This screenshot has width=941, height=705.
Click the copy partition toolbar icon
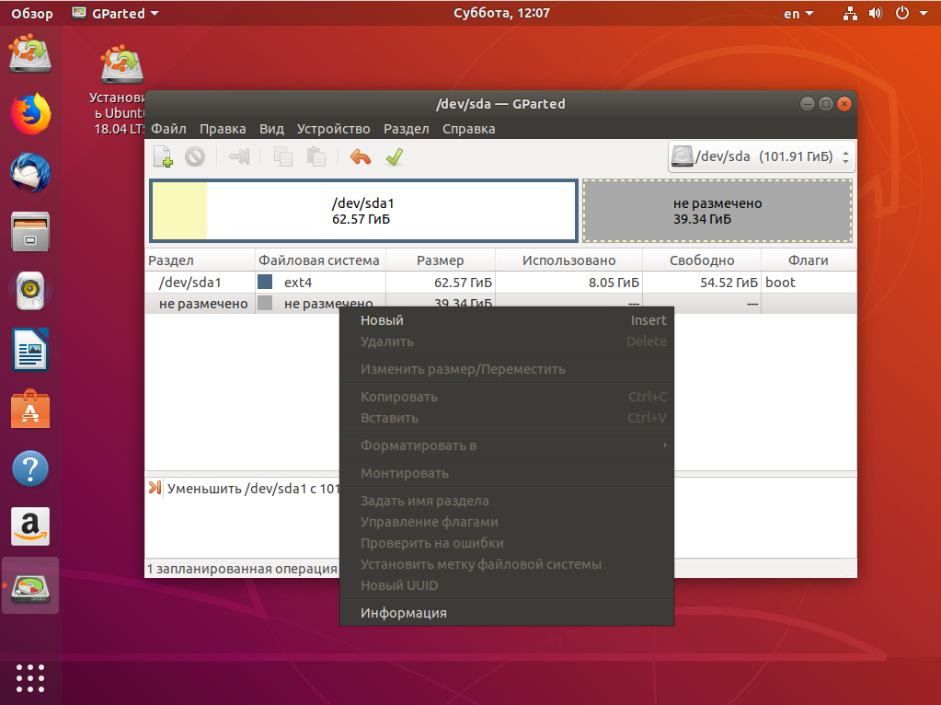[282, 157]
